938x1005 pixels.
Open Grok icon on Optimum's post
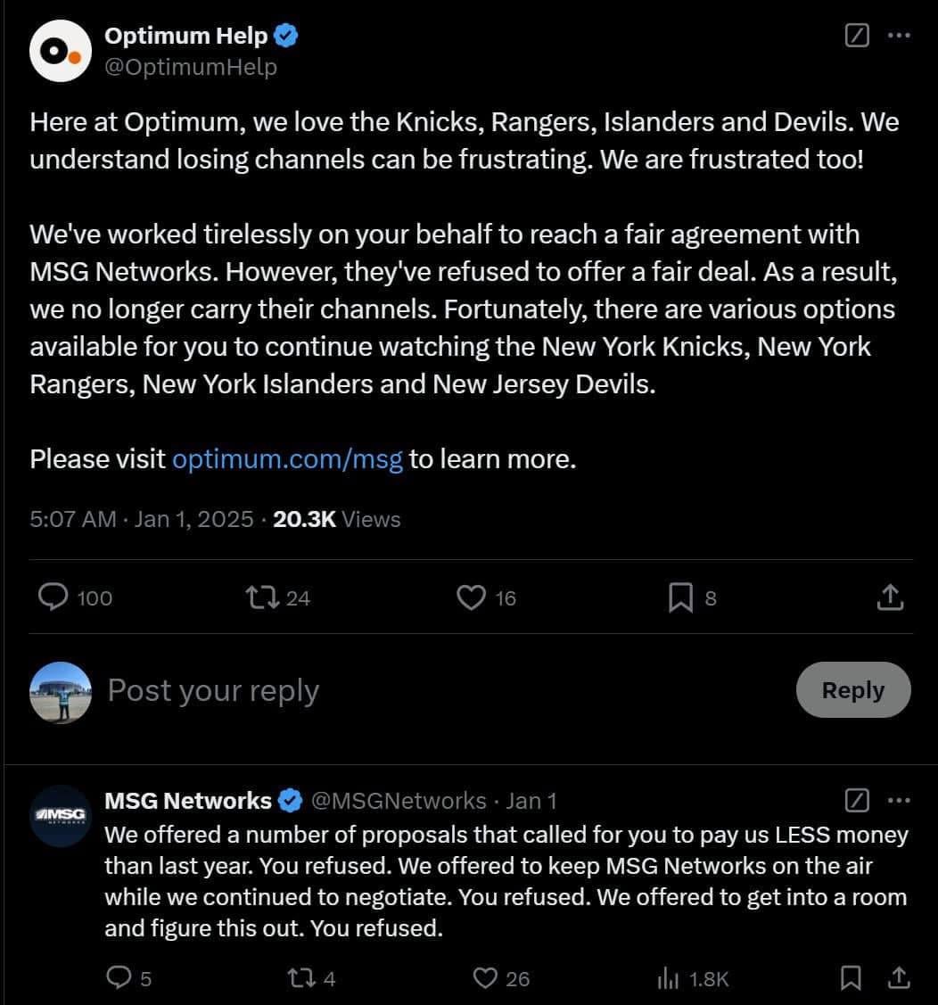(856, 36)
